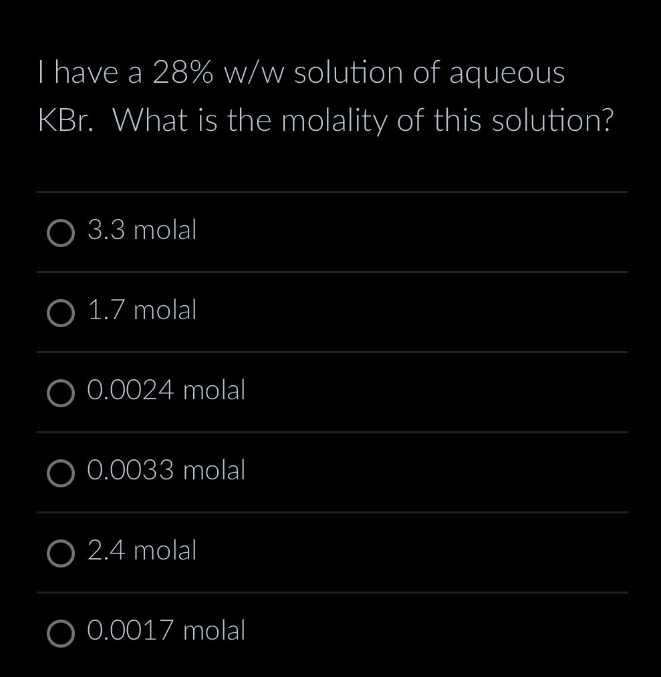Select the 2.4 molal answer option
661x677 pixels.
click(61, 554)
